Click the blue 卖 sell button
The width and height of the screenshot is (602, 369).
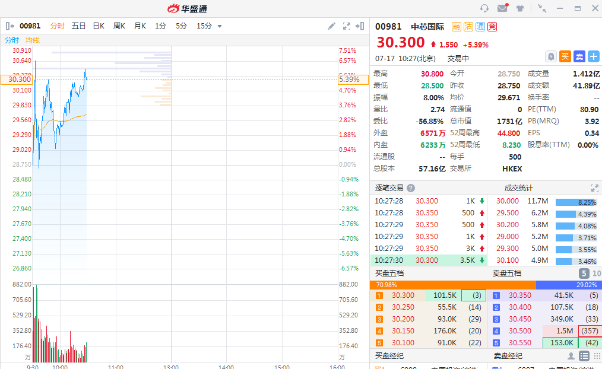click(x=579, y=56)
